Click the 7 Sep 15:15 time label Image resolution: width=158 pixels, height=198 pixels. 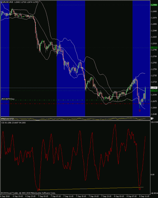coord(81,196)
